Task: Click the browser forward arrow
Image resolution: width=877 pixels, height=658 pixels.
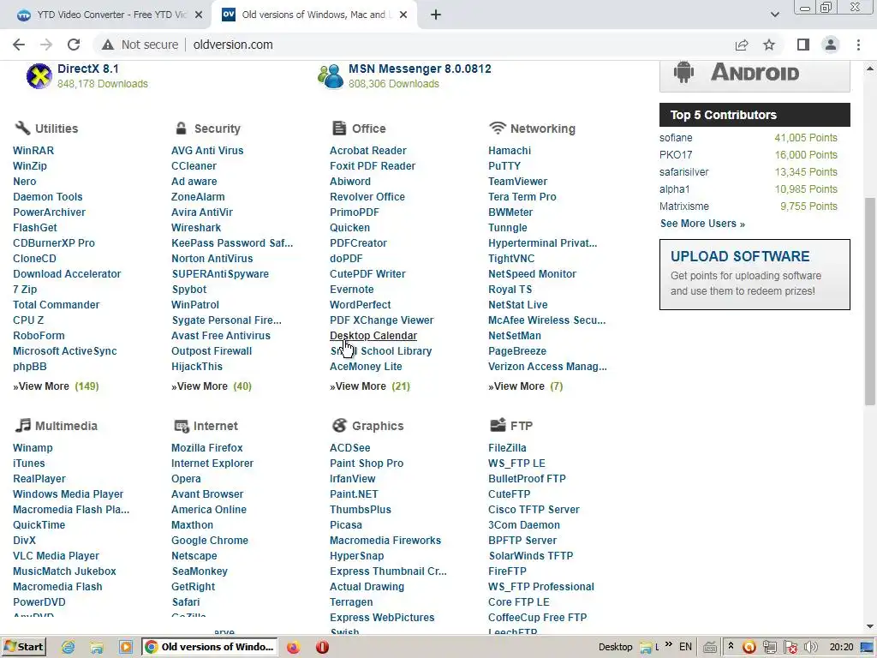Action: [46, 45]
